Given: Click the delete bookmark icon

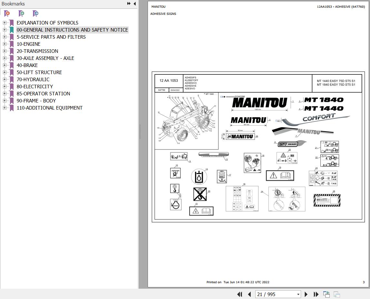Looking at the screenshot, I should pyautogui.click(x=7, y=14).
